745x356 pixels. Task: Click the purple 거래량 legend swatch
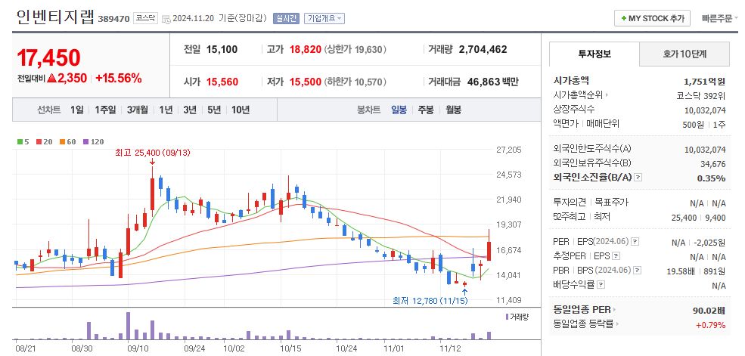tap(507, 317)
